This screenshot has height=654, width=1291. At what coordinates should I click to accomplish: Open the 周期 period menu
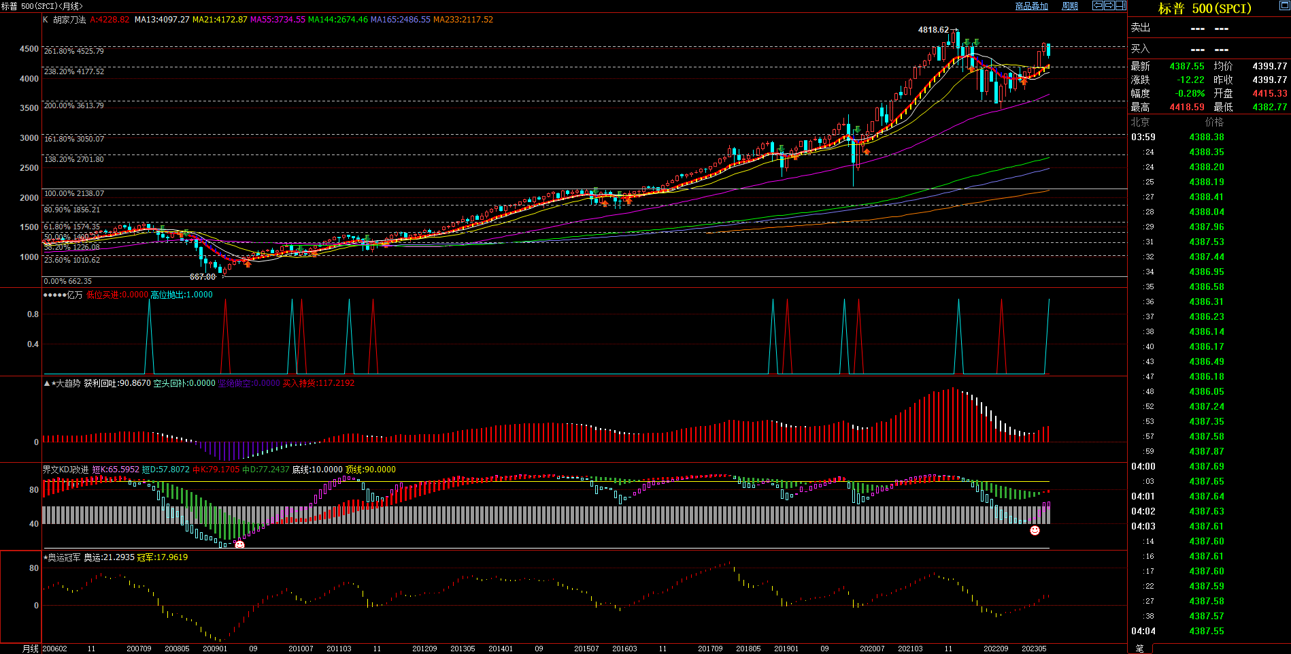(x=1070, y=6)
